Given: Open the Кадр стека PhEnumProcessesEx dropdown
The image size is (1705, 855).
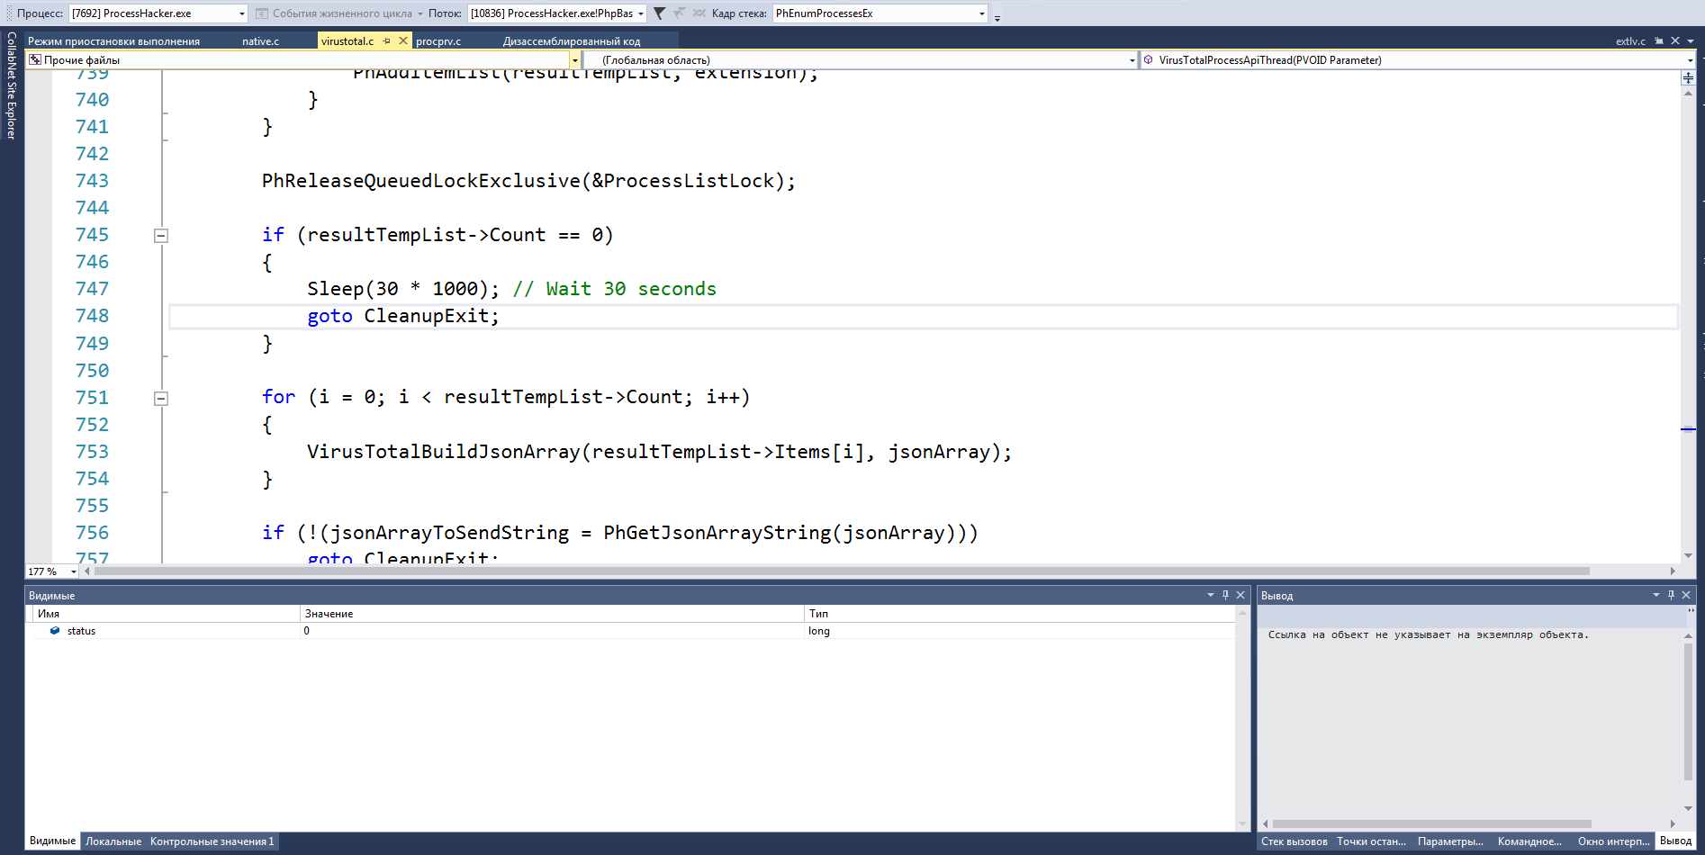Looking at the screenshot, I should pyautogui.click(x=981, y=13).
